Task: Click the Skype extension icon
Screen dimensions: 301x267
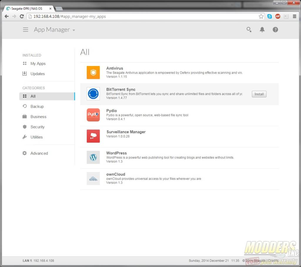Action: pos(270,16)
